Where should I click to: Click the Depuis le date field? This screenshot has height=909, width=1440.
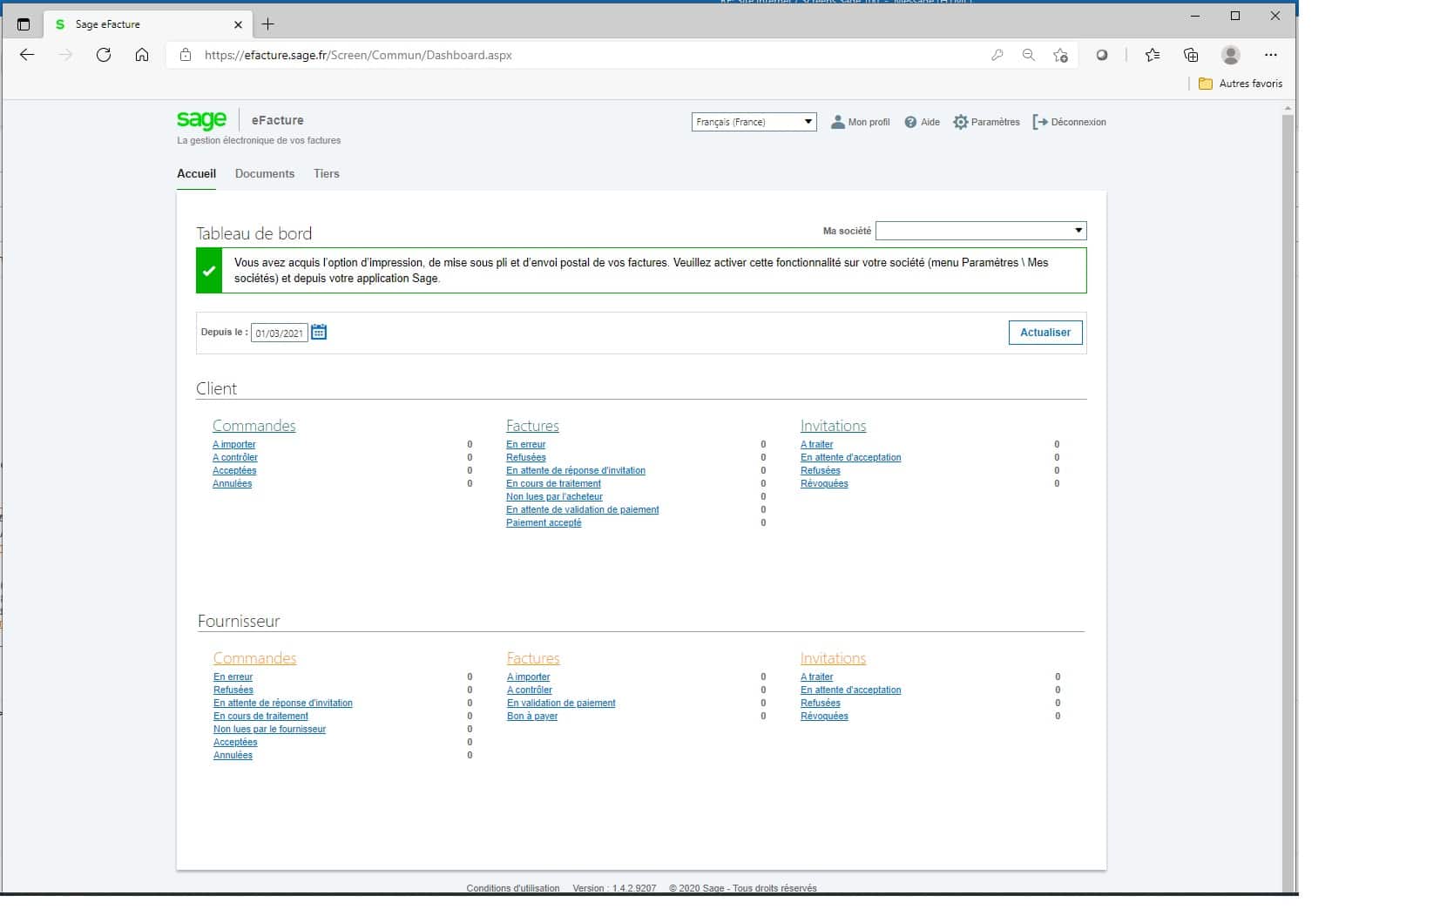(279, 333)
